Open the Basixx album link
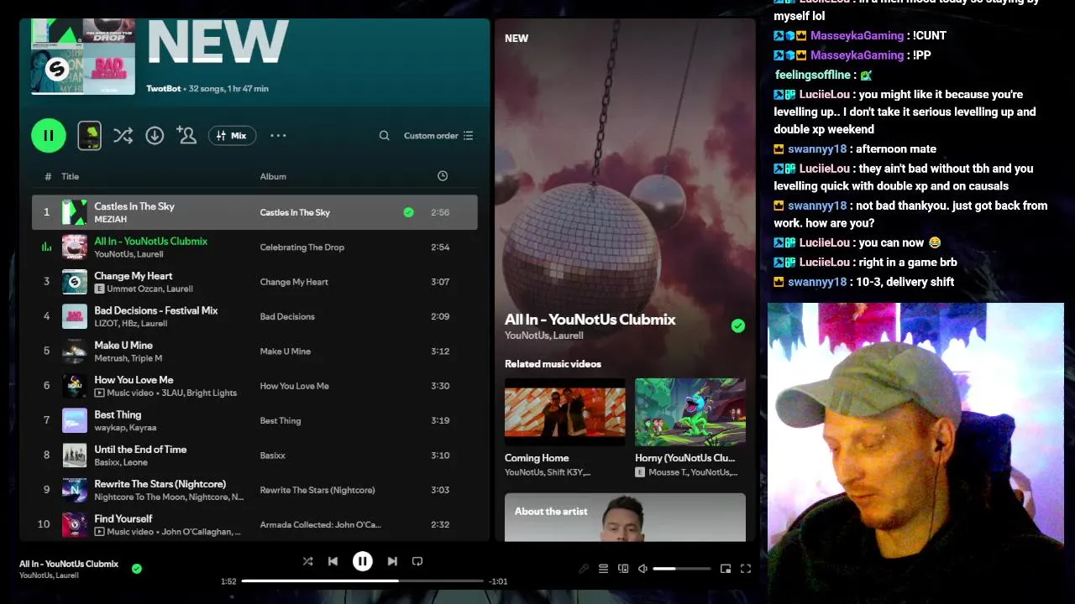The image size is (1075, 604). 273,456
